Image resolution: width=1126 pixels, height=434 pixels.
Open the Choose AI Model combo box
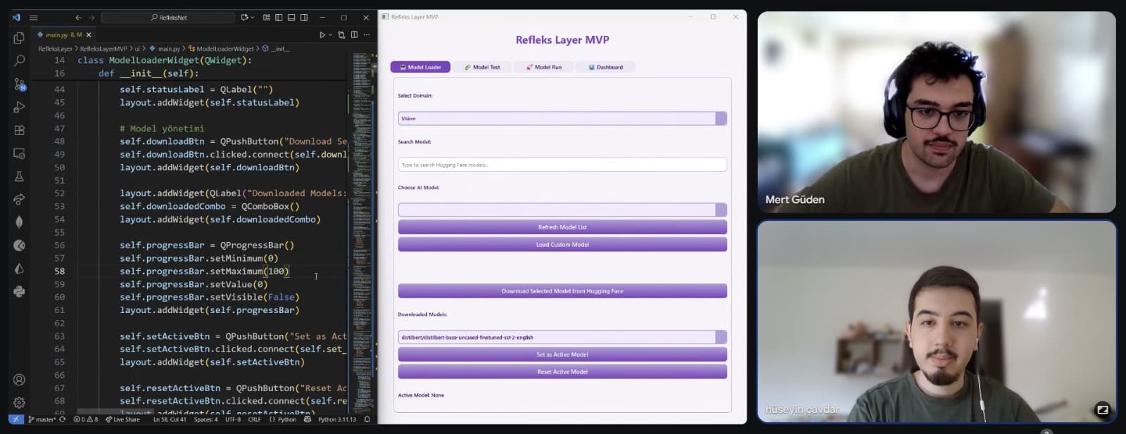[x=562, y=210]
